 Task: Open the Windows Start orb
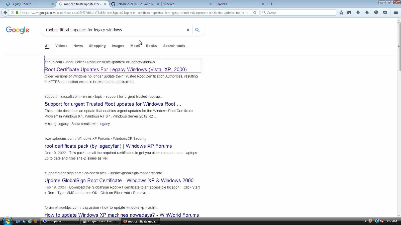pos(7,221)
